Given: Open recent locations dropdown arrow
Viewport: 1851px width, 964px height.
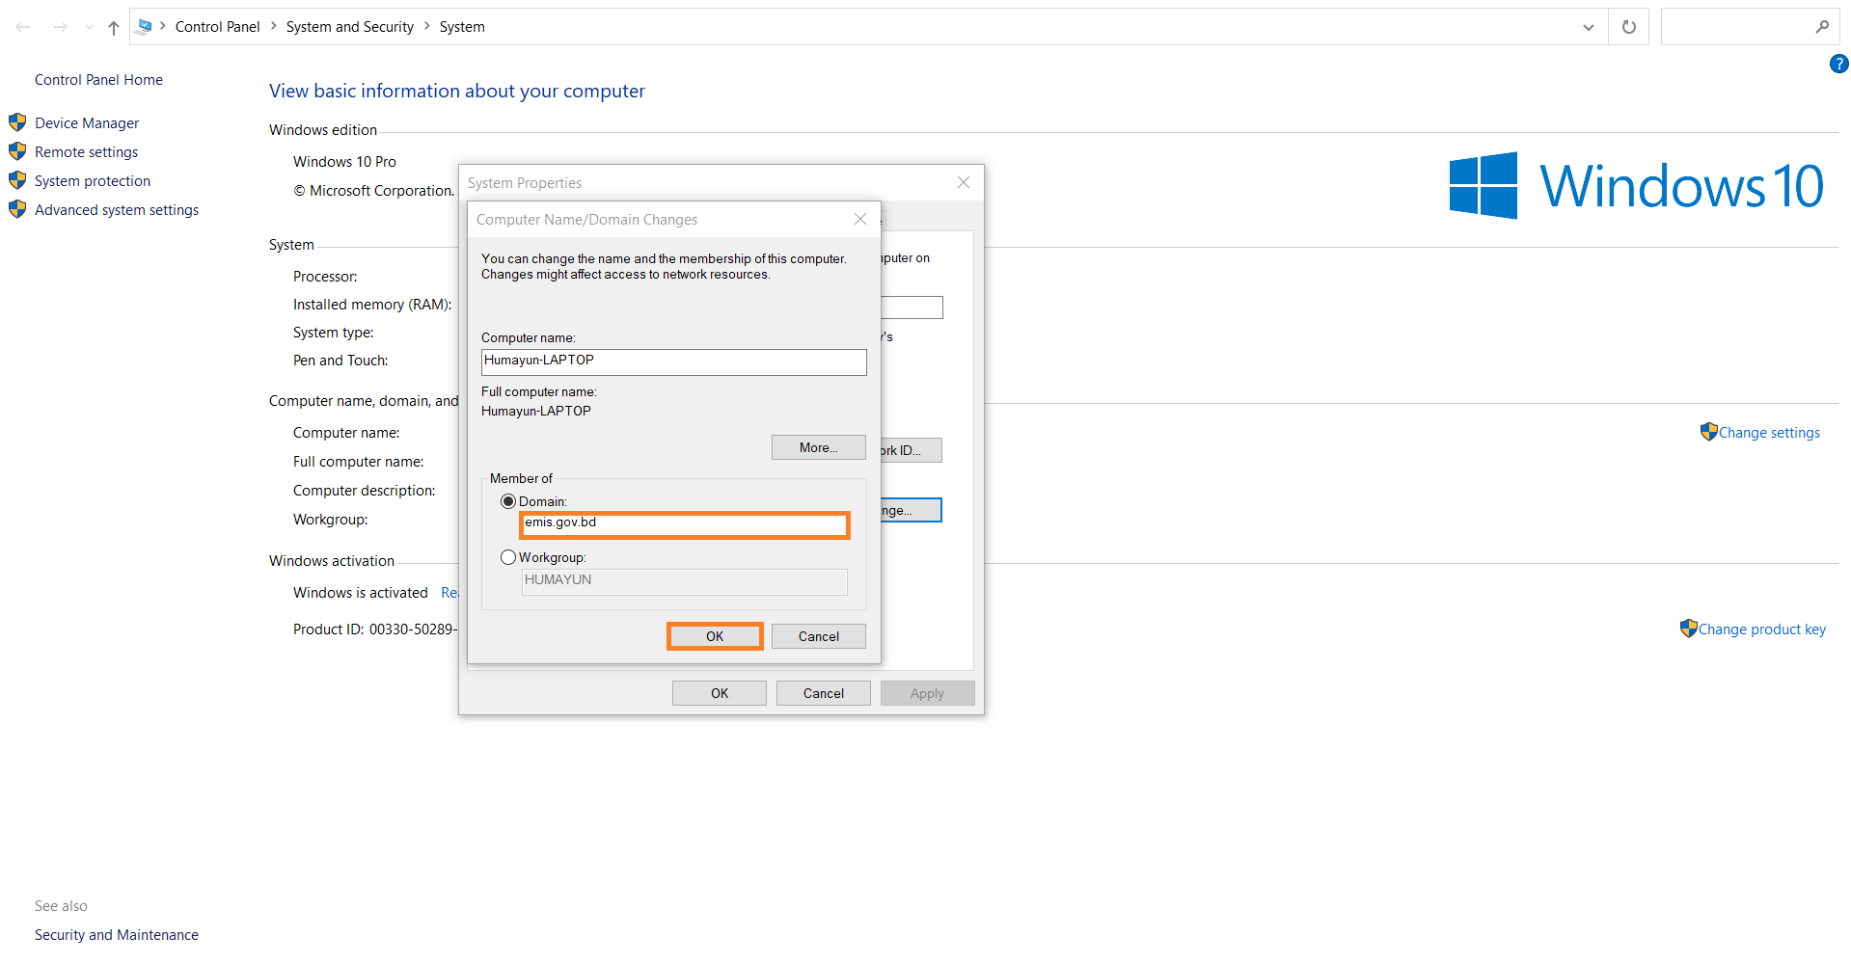Looking at the screenshot, I should click(89, 27).
